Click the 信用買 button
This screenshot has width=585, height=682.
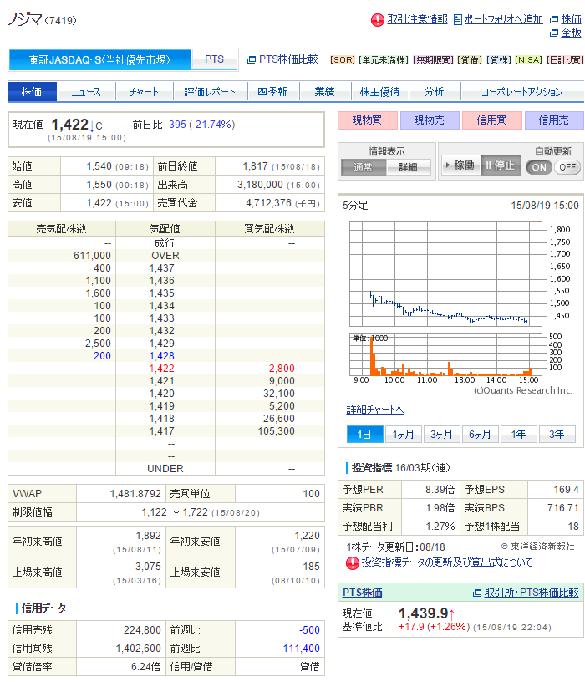[492, 120]
